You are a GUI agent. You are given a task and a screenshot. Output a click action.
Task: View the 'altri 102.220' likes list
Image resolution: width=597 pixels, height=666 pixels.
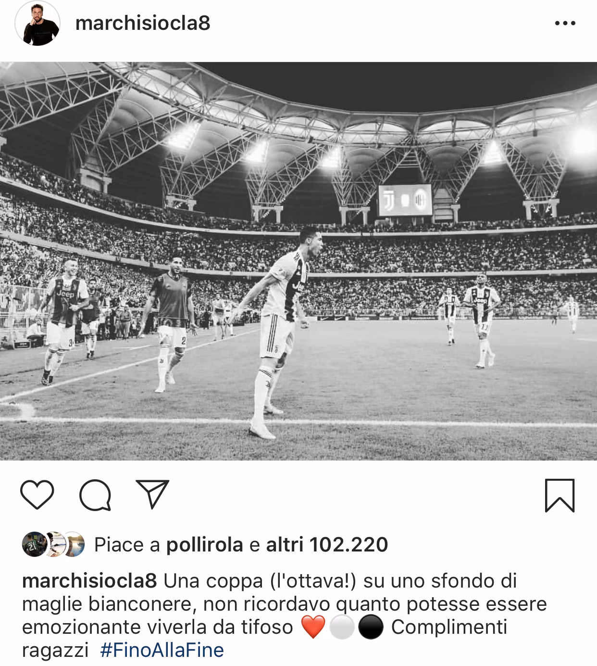pos(327,545)
